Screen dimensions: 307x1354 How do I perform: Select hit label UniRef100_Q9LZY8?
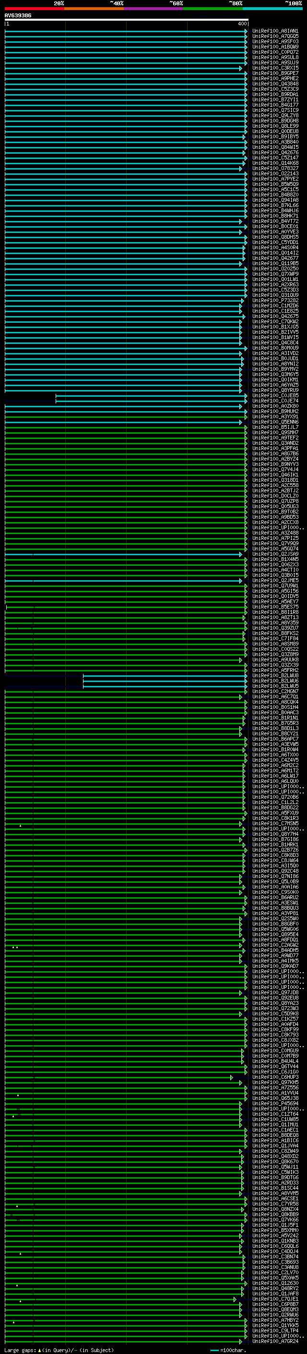pos(275,116)
